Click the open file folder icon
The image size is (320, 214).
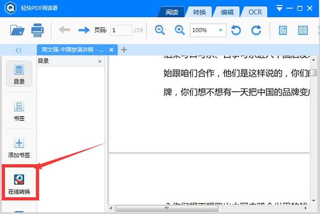(x=17, y=30)
